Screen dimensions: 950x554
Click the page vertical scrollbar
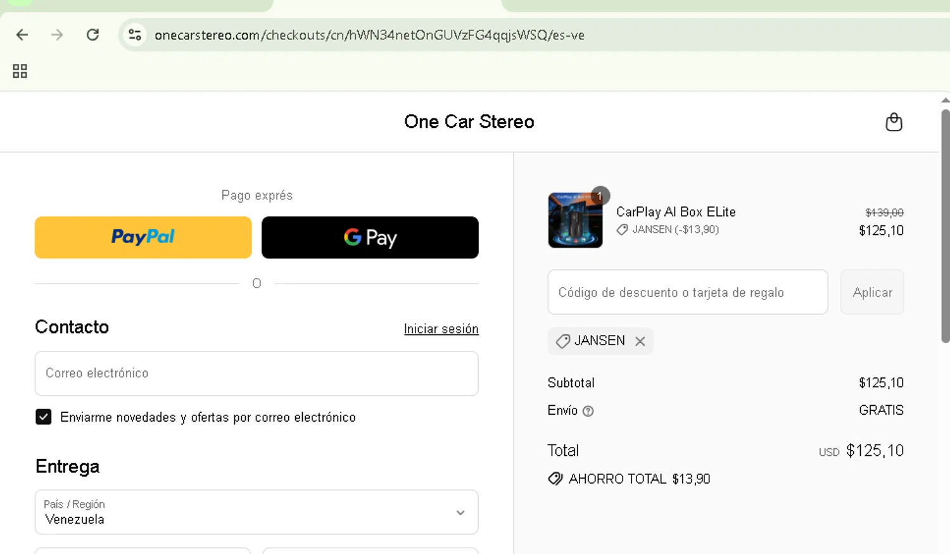tap(945, 226)
